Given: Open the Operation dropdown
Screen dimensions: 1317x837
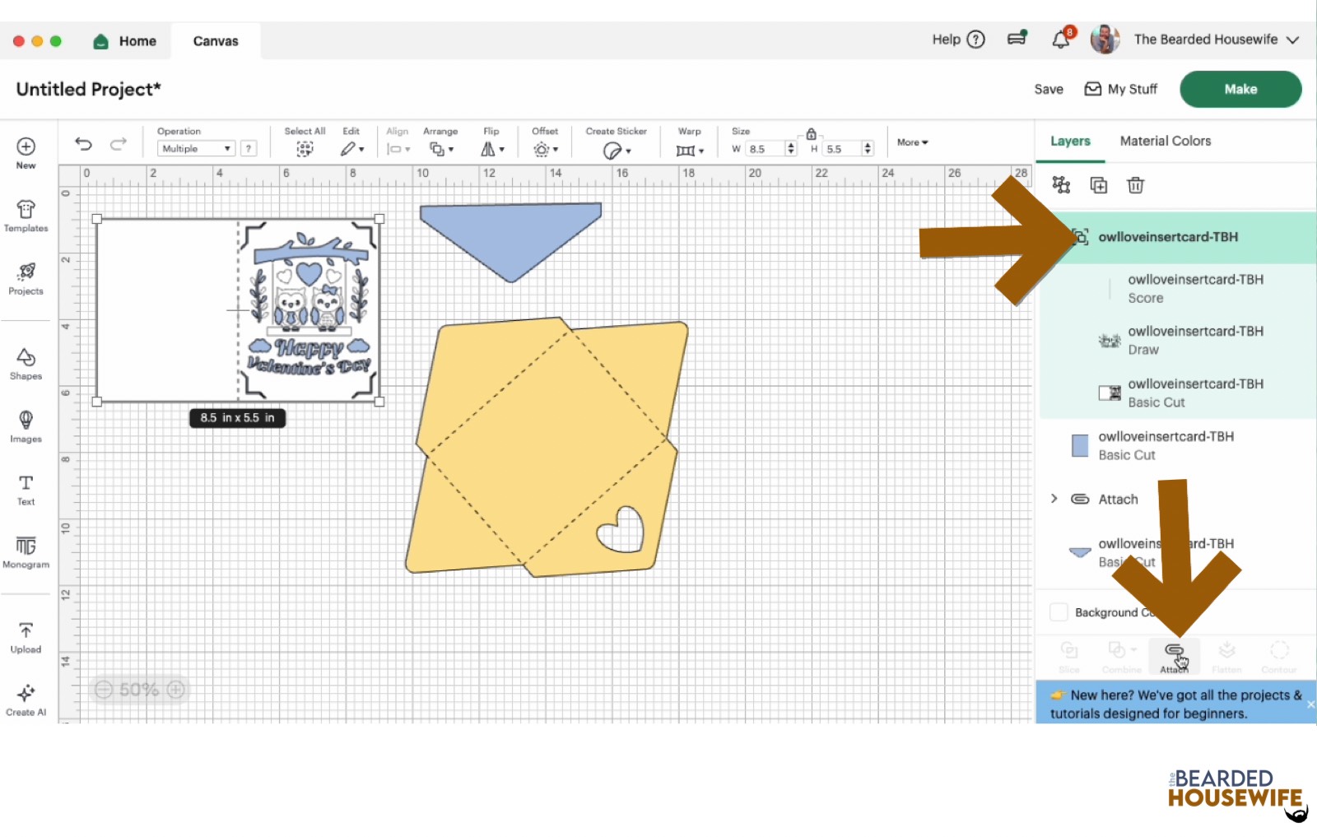Looking at the screenshot, I should [196, 149].
